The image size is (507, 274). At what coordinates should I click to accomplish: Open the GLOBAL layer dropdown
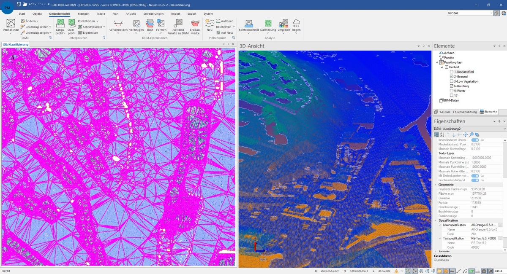(490, 13)
